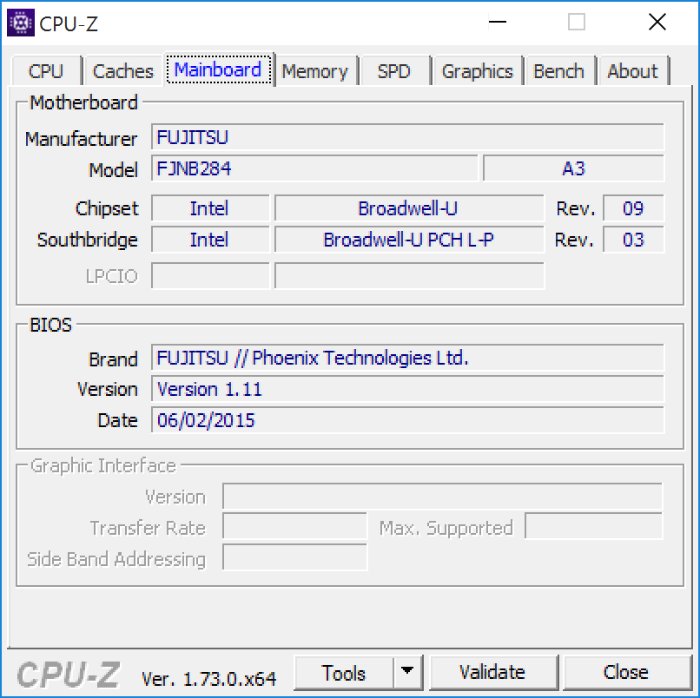Screen dimensions: 700x698
Task: Click the Model field showing FJNB284
Action: 314,168
